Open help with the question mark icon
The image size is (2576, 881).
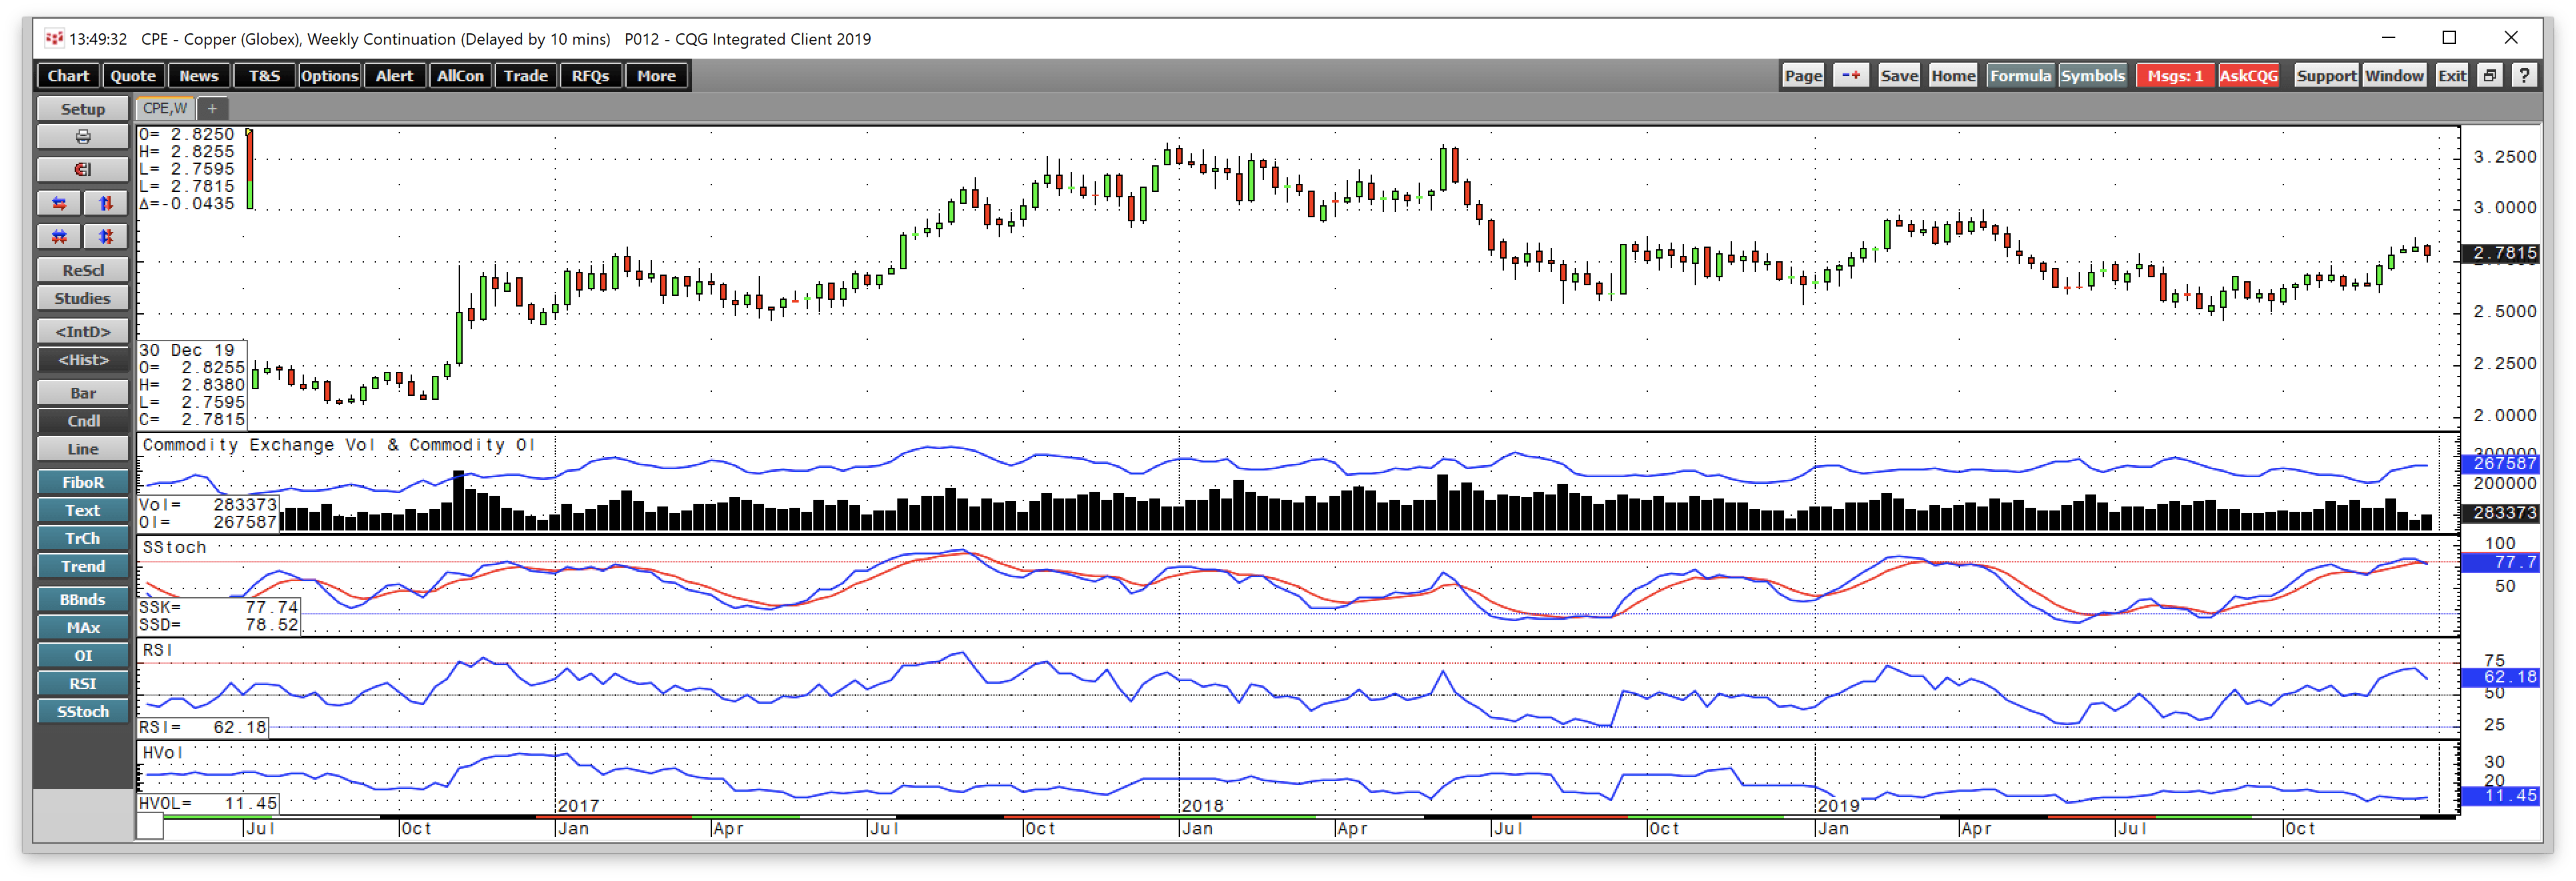2525,76
